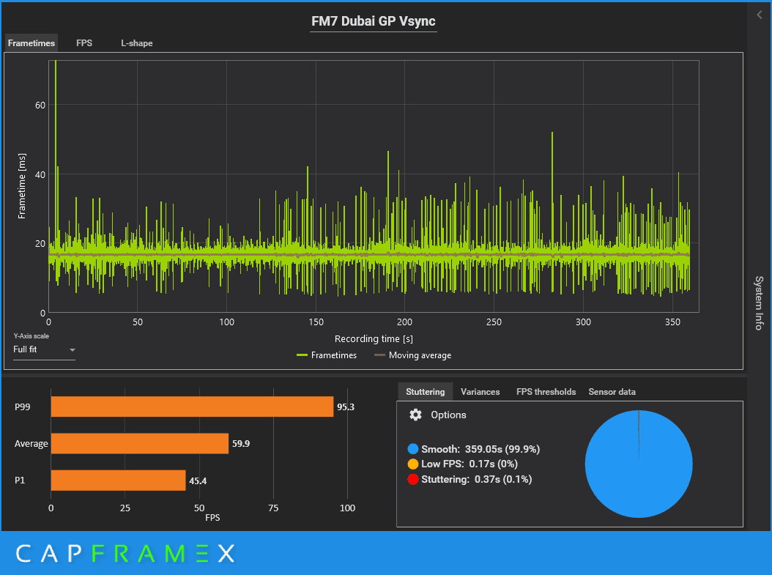The image size is (772, 575).
Task: Click the Low FPS orange legend dot
Action: pyautogui.click(x=413, y=464)
